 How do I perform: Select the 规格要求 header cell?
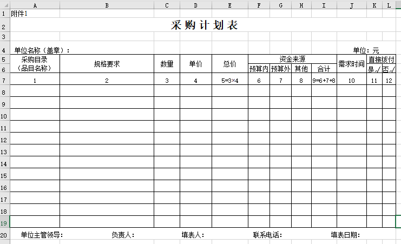pyautogui.click(x=107, y=64)
